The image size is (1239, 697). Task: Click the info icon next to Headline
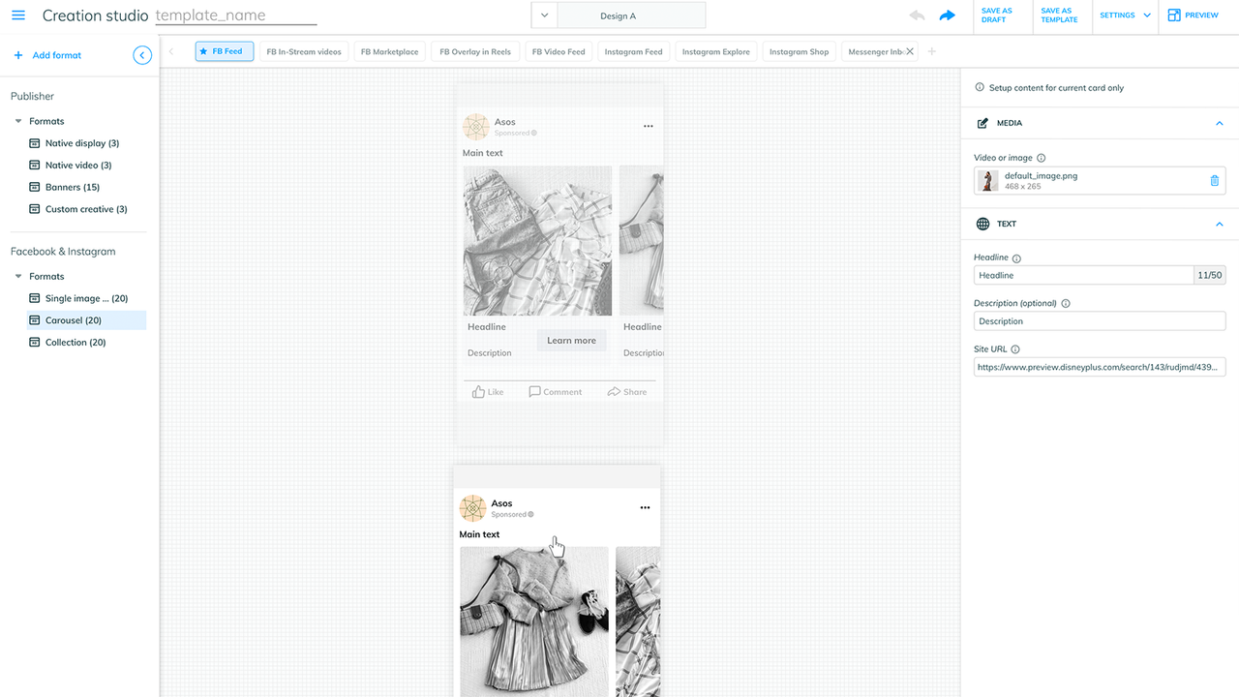1014,258
